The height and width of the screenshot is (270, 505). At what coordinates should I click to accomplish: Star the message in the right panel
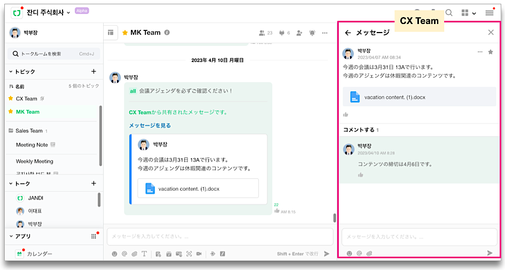491,52
